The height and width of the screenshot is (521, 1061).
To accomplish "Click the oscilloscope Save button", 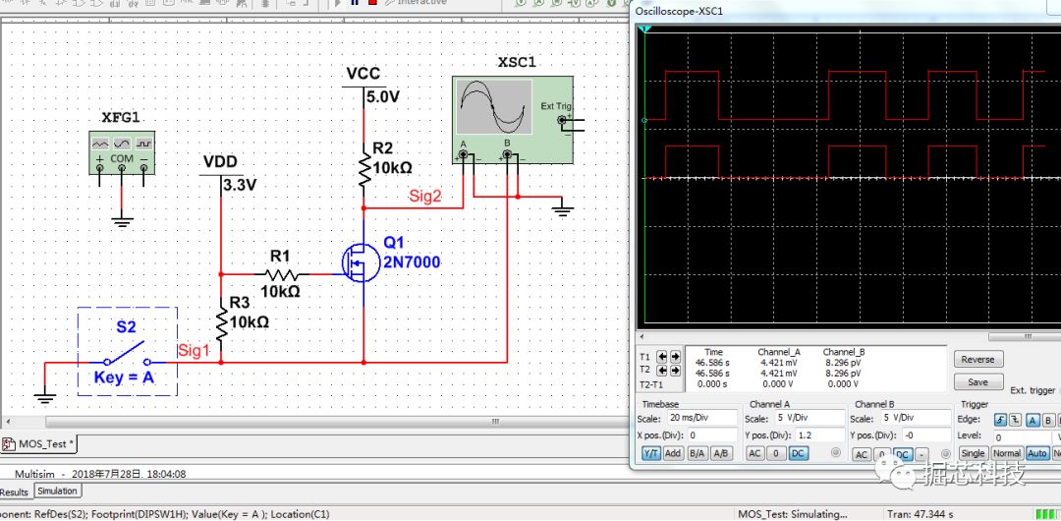I will (977, 382).
